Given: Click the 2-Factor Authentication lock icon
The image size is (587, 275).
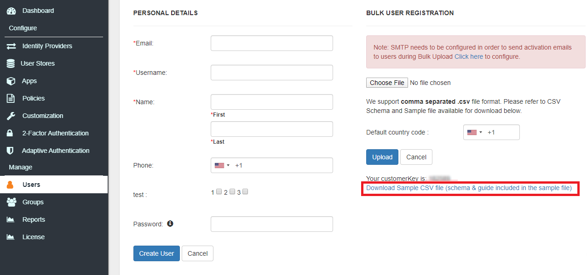Looking at the screenshot, I should coord(10,133).
